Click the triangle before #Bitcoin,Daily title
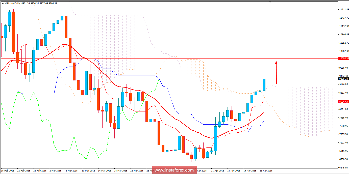Viewport: 349px width, 174px height. pos(3,3)
